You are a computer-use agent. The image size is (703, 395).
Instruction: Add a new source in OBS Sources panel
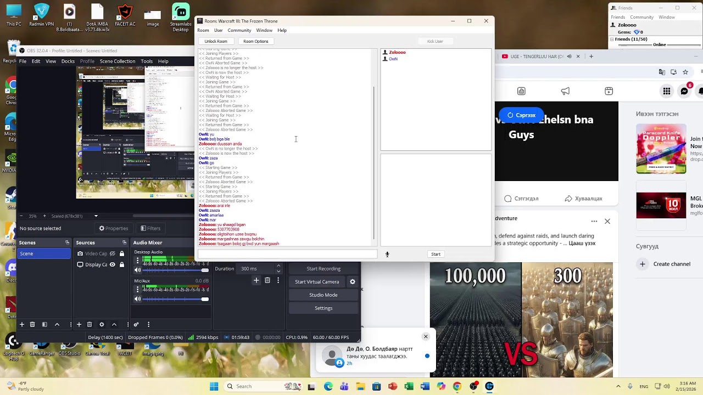point(79,324)
